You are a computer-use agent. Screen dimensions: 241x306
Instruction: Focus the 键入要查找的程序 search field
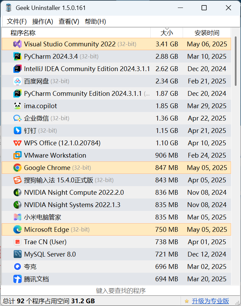click(x=120, y=291)
